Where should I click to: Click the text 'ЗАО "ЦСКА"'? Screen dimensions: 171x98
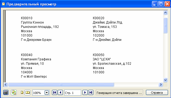pyautogui.click(x=102, y=59)
